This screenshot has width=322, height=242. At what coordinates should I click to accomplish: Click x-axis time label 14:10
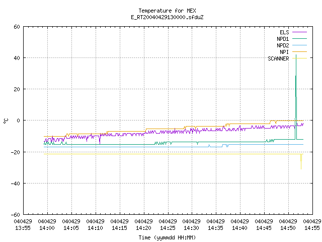pyautogui.click(x=95, y=228)
